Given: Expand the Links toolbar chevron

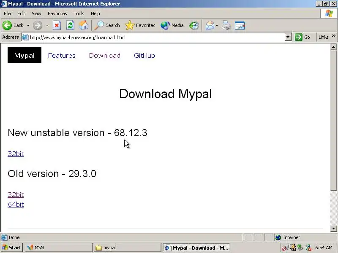Looking at the screenshot, I should (333, 36).
